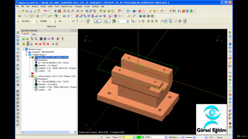
Task: Open the X coordinate dropdown
Action: 31,21
